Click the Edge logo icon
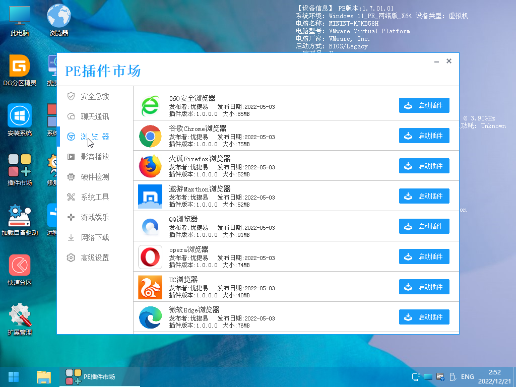 pyautogui.click(x=150, y=317)
